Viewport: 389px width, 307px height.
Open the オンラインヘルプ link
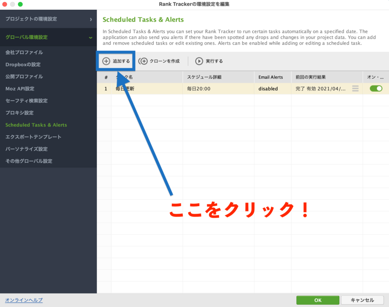(x=24, y=300)
